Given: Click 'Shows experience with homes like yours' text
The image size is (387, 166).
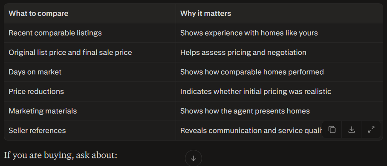Looking at the screenshot, I should pos(249,33).
